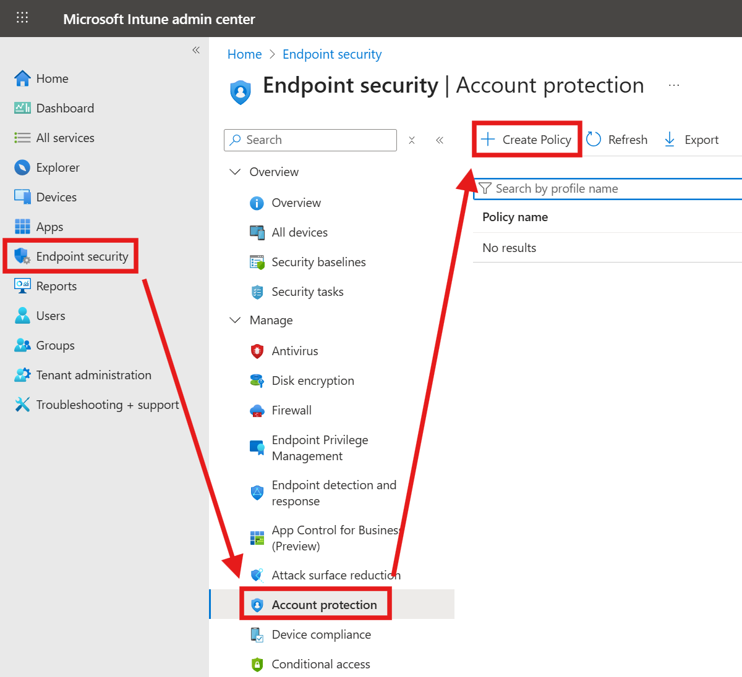Click the Explorer compass icon
The height and width of the screenshot is (677, 742).
pos(22,167)
